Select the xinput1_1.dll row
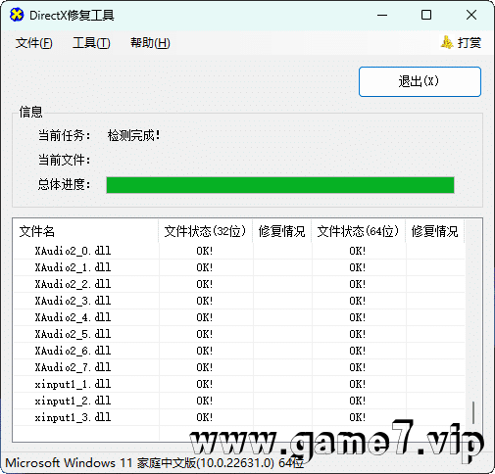The height and width of the screenshot is (474, 495). click(x=239, y=384)
